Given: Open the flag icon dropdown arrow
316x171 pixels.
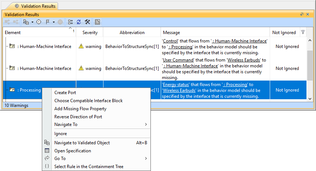Looking at the screenshot, I should click(x=54, y=22).
